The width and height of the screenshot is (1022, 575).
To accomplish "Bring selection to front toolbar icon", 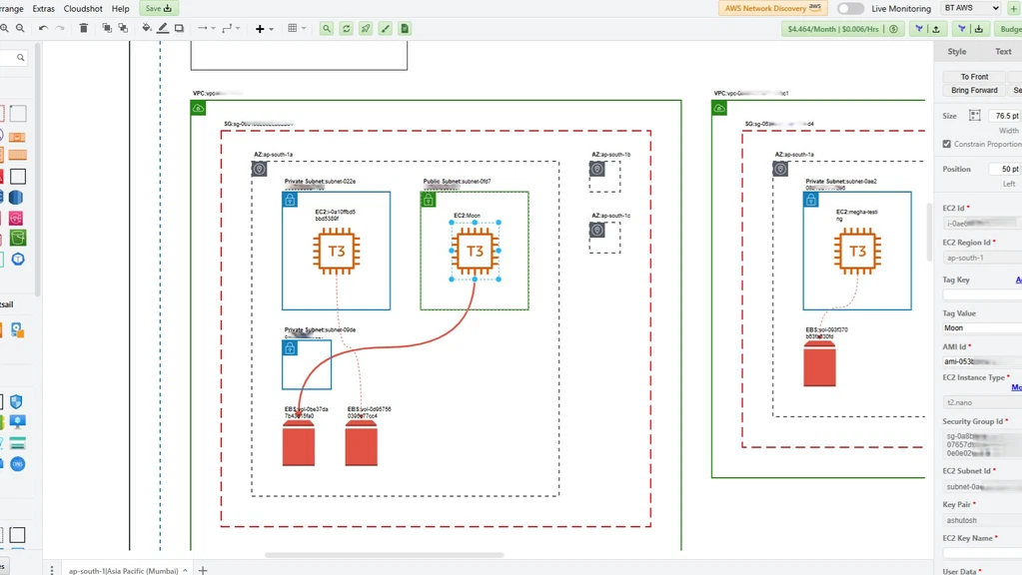I will pos(107,28).
